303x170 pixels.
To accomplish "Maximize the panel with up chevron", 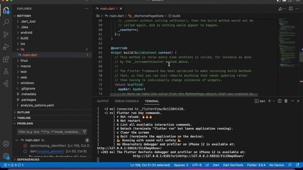I will coord(293,101).
